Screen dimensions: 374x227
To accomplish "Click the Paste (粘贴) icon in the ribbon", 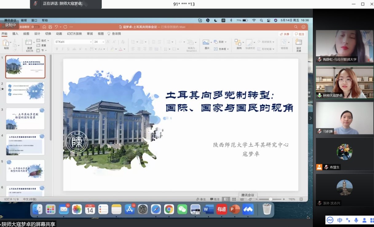I will [x=6, y=43].
